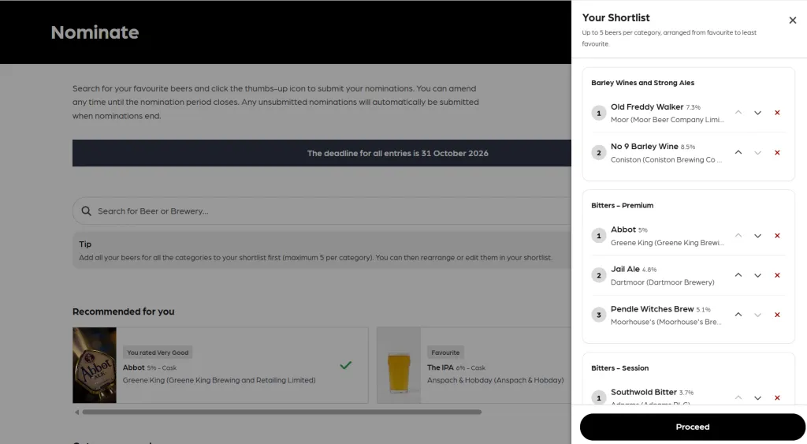Click the horizontal scrollbar under recommendations
807x444 pixels.
[281, 412]
